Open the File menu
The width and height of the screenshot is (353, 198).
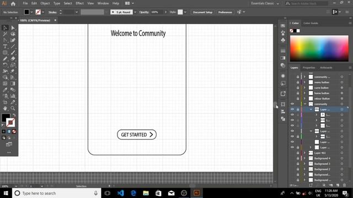coord(25,3)
